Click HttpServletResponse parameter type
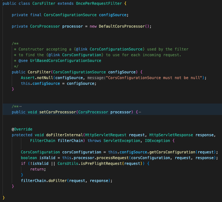Viewport: 222px width, 202px height. (171, 135)
